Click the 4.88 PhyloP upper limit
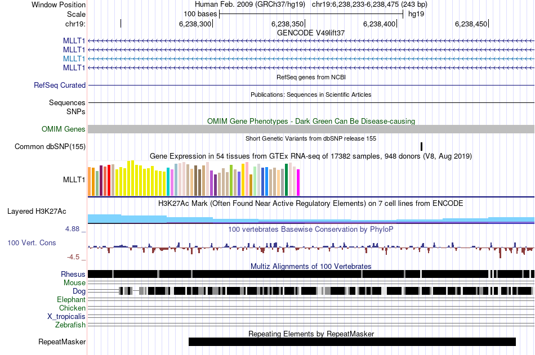The height and width of the screenshot is (355, 535). (72, 229)
